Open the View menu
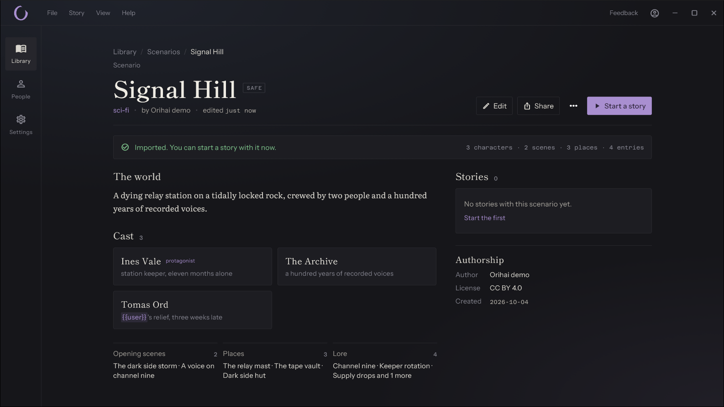 point(103,13)
